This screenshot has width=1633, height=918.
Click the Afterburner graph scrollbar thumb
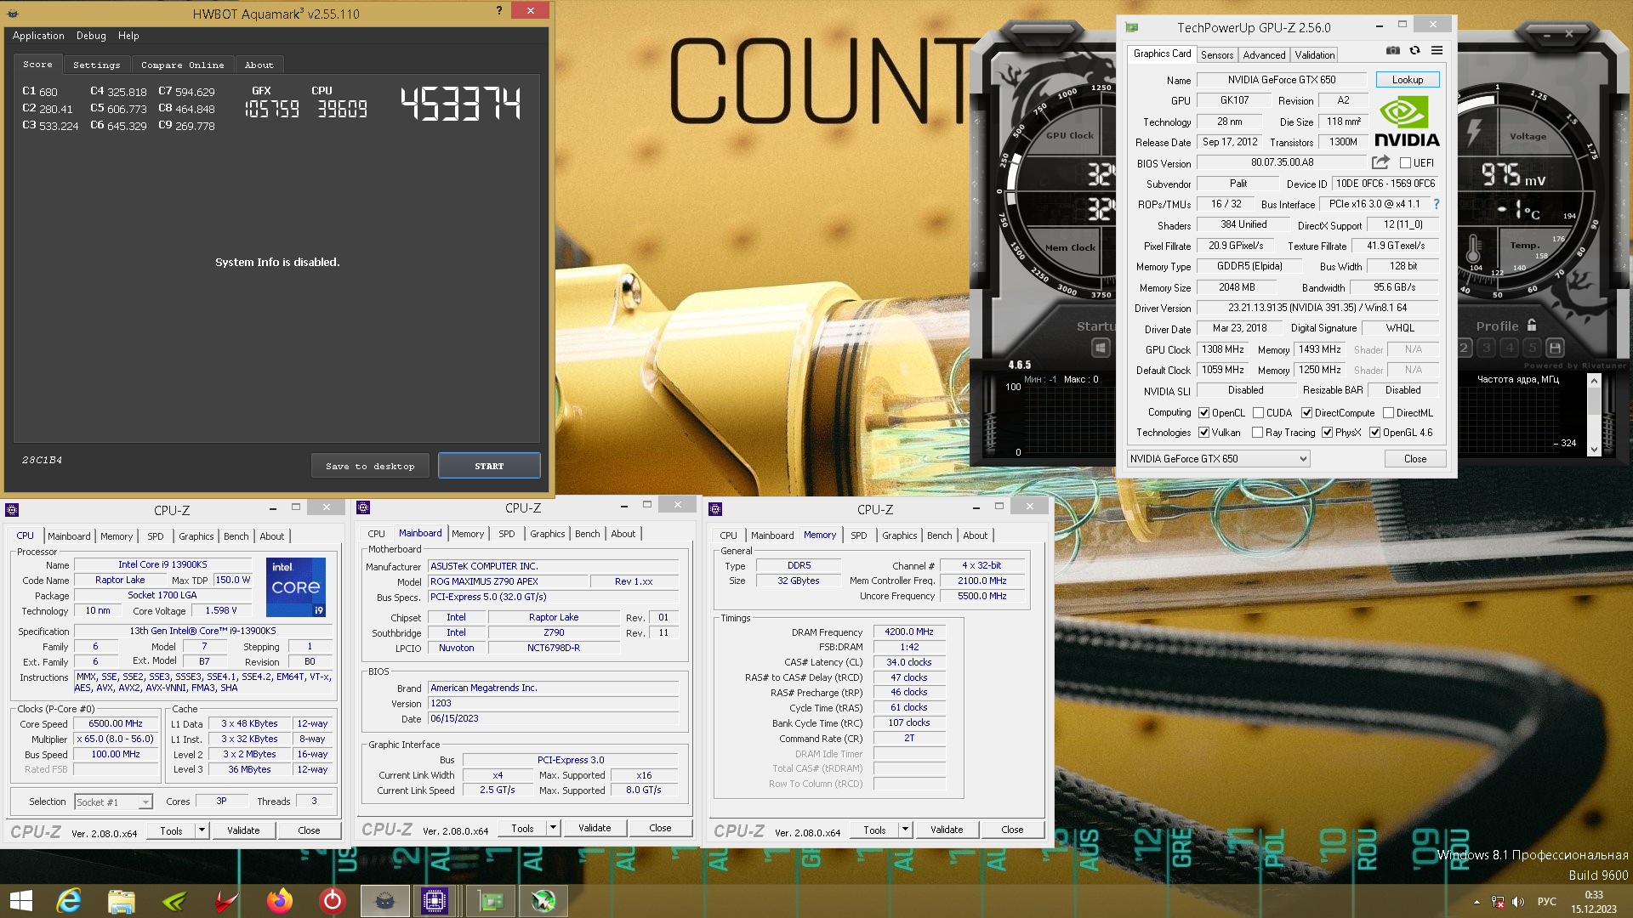pyautogui.click(x=1595, y=402)
